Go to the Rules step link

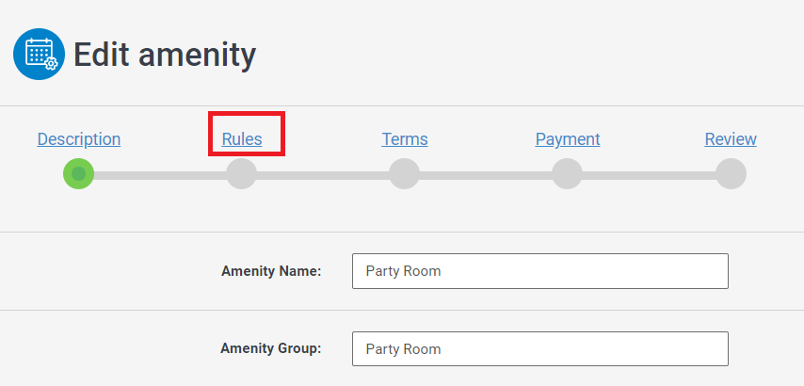242,139
